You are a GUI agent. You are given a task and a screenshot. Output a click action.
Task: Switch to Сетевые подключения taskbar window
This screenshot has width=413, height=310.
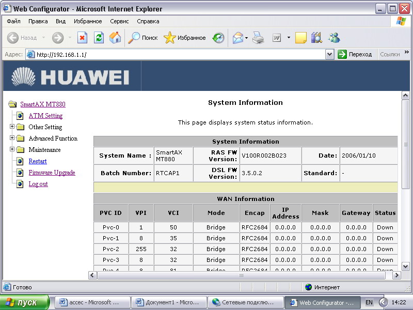click(x=246, y=302)
